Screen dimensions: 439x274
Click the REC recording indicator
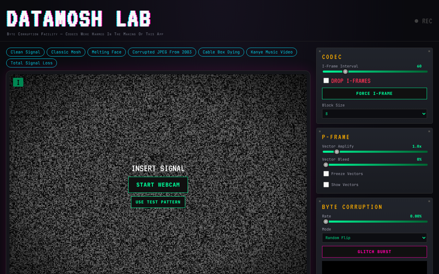pyautogui.click(x=423, y=21)
